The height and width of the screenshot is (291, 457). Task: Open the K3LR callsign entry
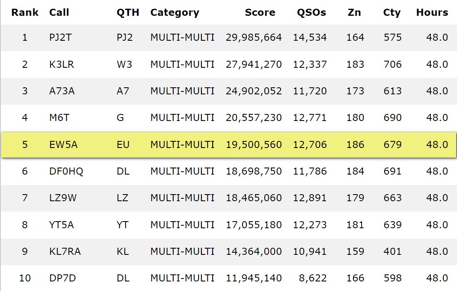pyautogui.click(x=61, y=64)
